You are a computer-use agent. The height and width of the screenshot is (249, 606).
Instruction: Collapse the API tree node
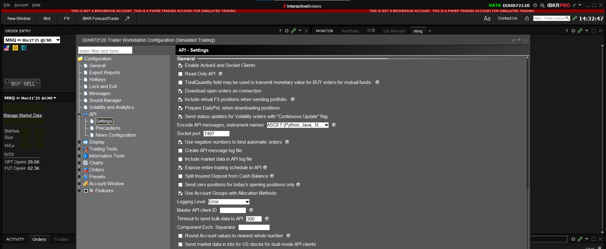click(80, 114)
